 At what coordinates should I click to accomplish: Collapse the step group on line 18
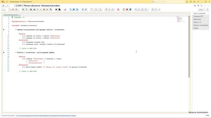[4, 52]
